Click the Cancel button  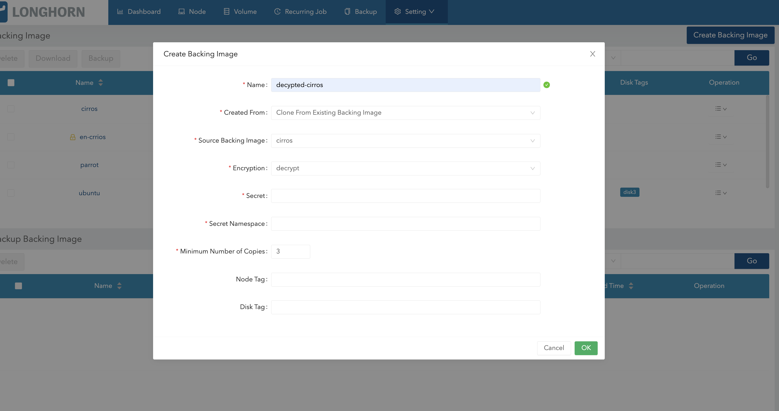(x=553, y=348)
